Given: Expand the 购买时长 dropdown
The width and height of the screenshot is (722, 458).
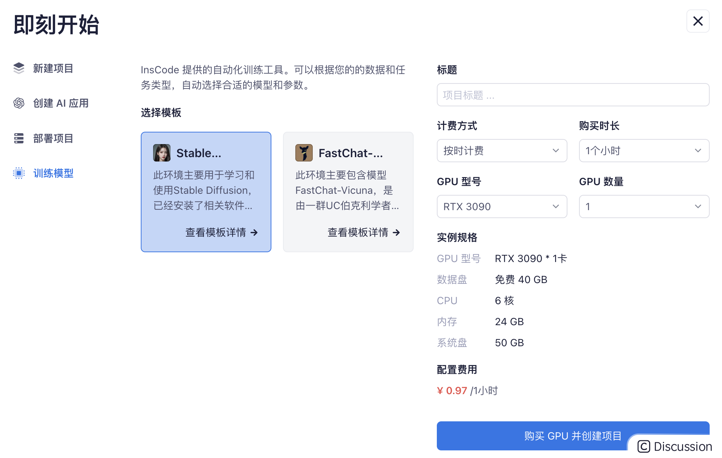Looking at the screenshot, I should (644, 151).
